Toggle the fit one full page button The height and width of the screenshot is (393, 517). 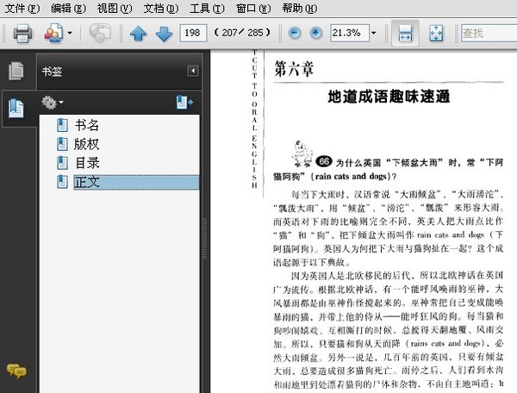point(436,34)
